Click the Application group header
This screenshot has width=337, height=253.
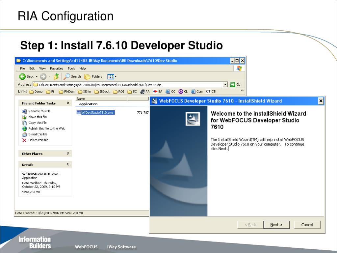point(88,104)
